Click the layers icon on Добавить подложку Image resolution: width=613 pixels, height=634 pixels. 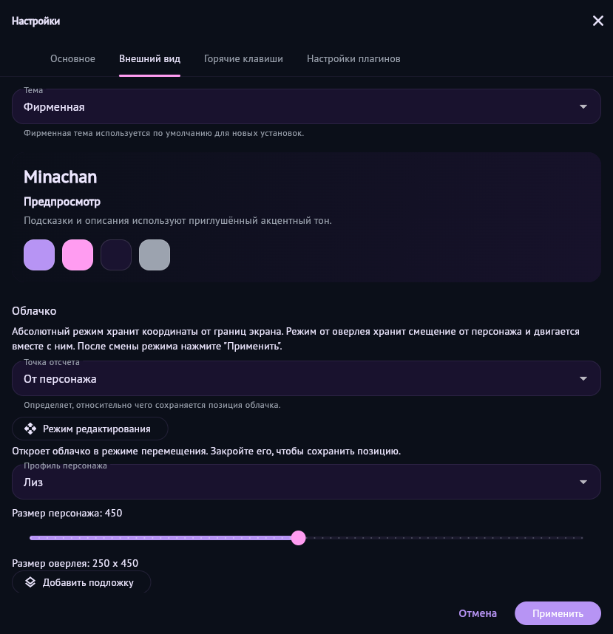coord(30,582)
